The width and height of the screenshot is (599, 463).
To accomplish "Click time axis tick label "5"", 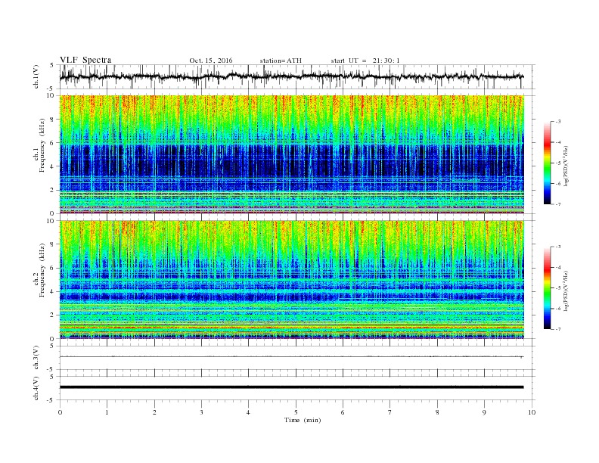I will coord(296,412).
